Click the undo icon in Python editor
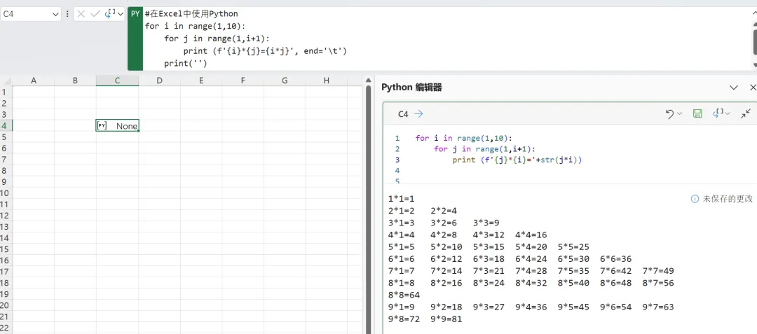Screen dimensions: 757x334 [669, 113]
